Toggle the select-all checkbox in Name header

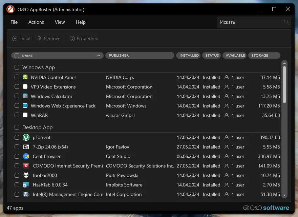(17, 56)
